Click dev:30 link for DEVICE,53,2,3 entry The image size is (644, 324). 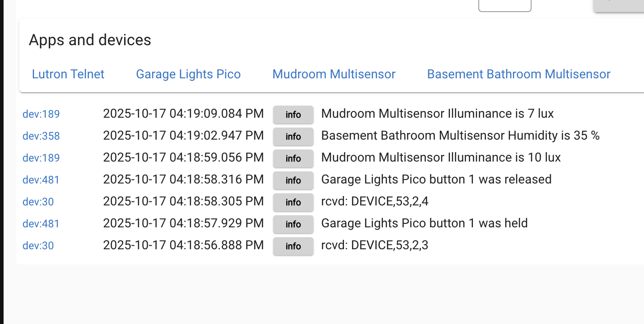coord(38,246)
